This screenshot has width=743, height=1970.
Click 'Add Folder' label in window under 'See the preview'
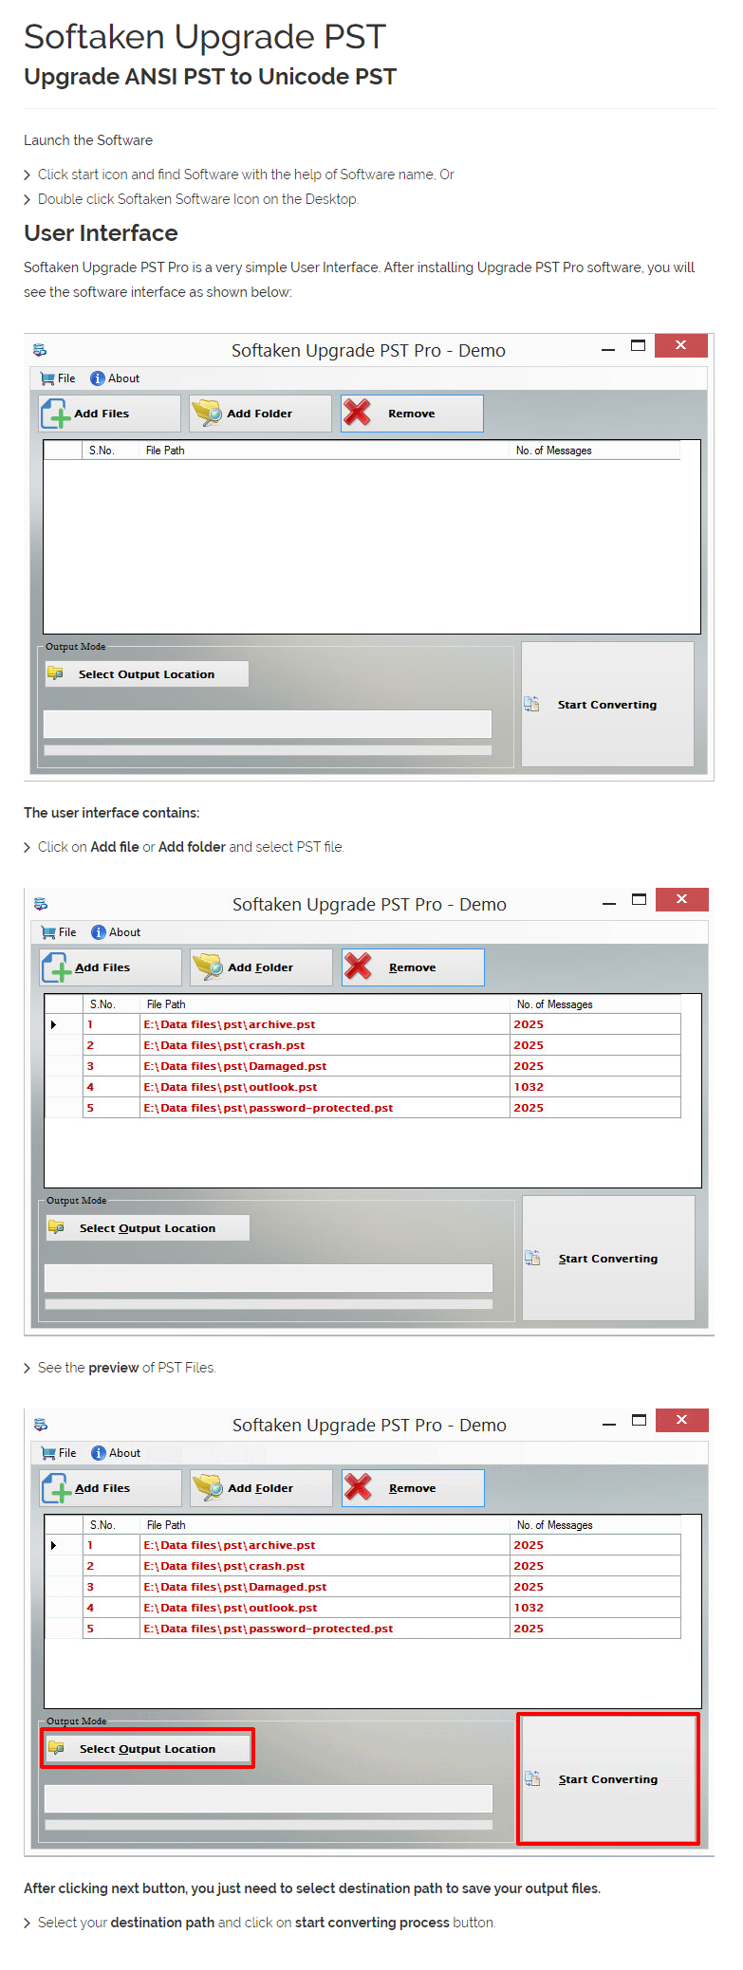pos(261,1488)
